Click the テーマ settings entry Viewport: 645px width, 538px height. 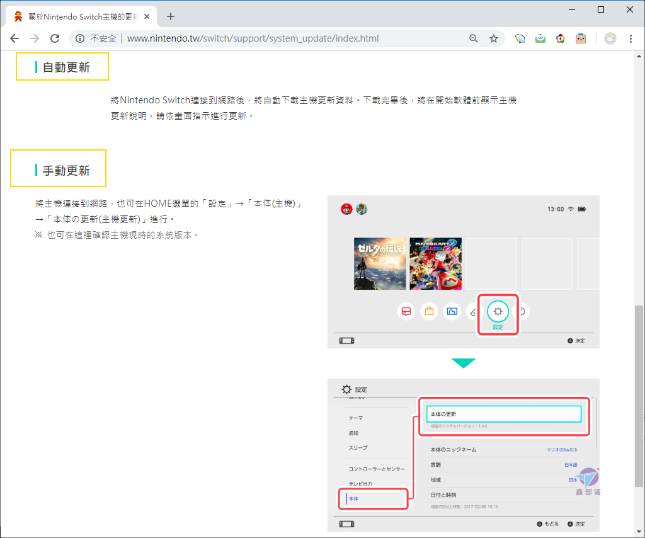coord(356,418)
